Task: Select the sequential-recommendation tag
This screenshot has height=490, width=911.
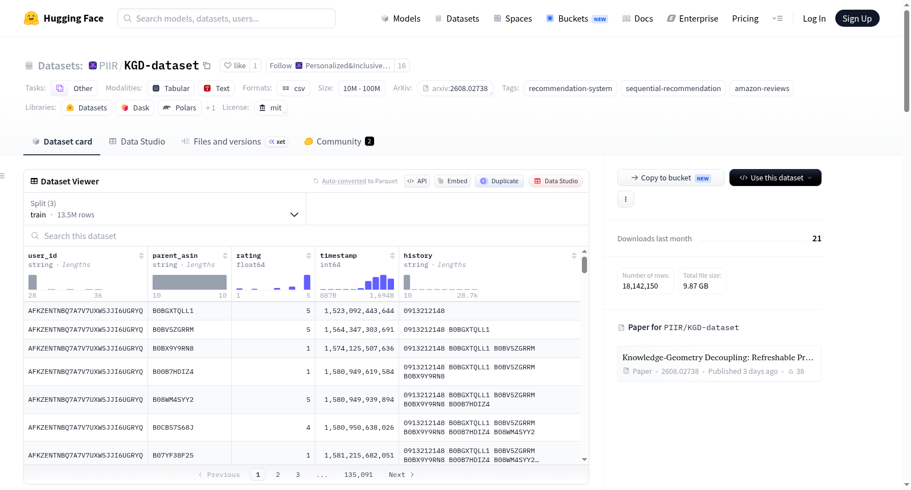Action: click(673, 88)
